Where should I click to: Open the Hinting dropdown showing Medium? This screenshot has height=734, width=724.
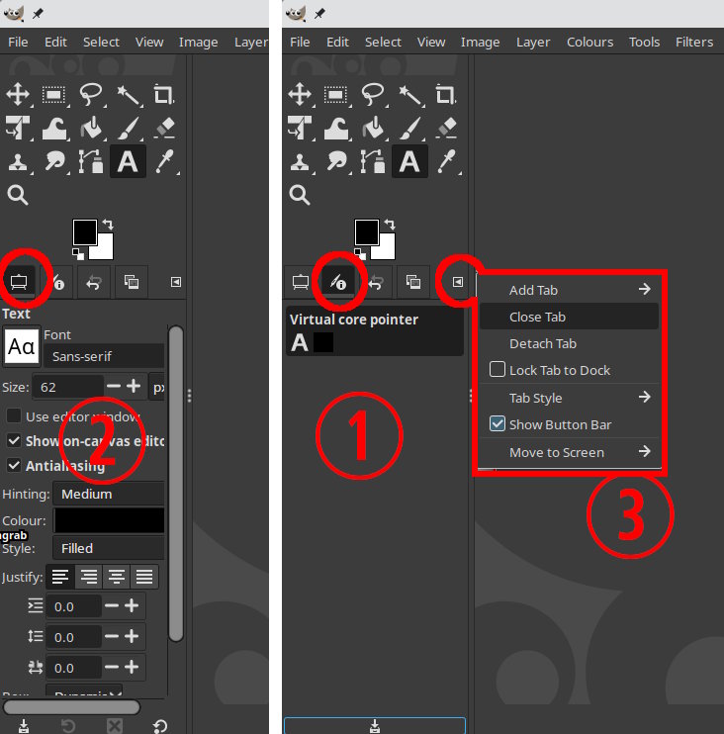(x=109, y=494)
